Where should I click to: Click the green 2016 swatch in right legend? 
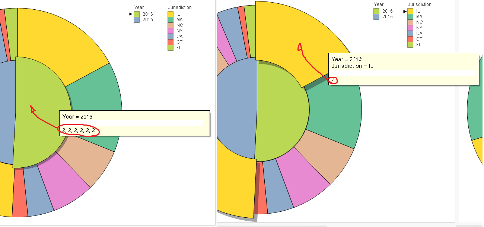click(376, 11)
